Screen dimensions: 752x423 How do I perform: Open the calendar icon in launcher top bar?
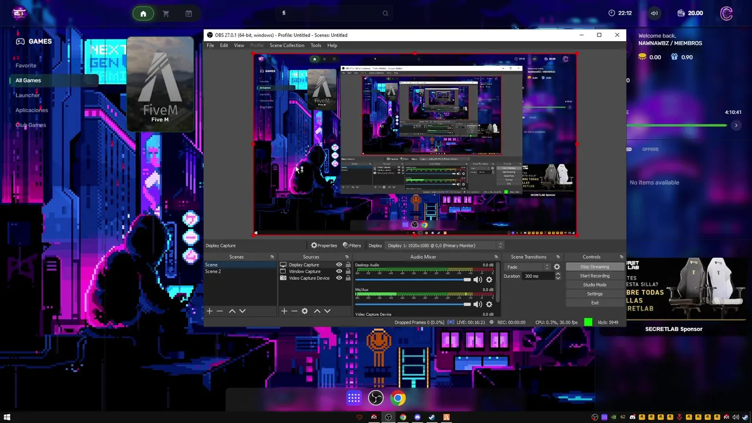[x=189, y=14]
